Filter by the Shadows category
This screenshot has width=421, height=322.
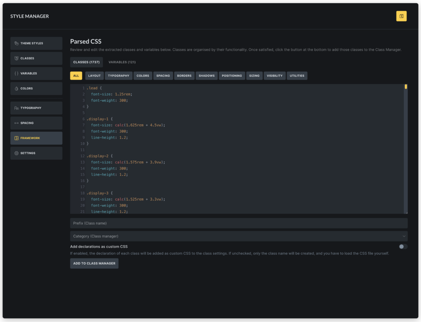[x=206, y=76]
